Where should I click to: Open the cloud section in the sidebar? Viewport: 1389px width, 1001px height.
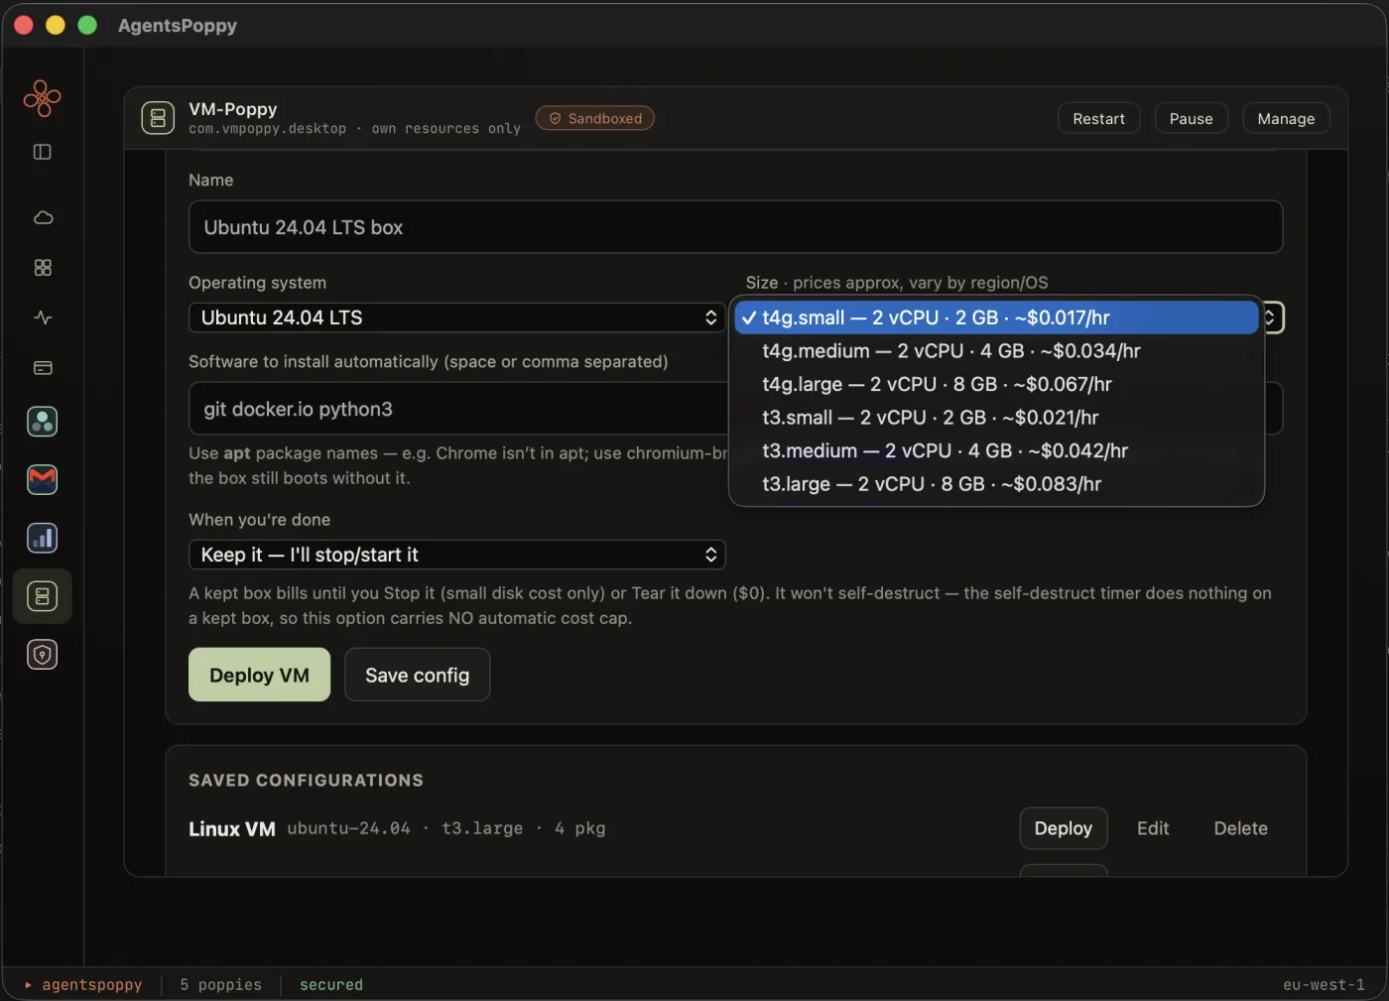(43, 217)
